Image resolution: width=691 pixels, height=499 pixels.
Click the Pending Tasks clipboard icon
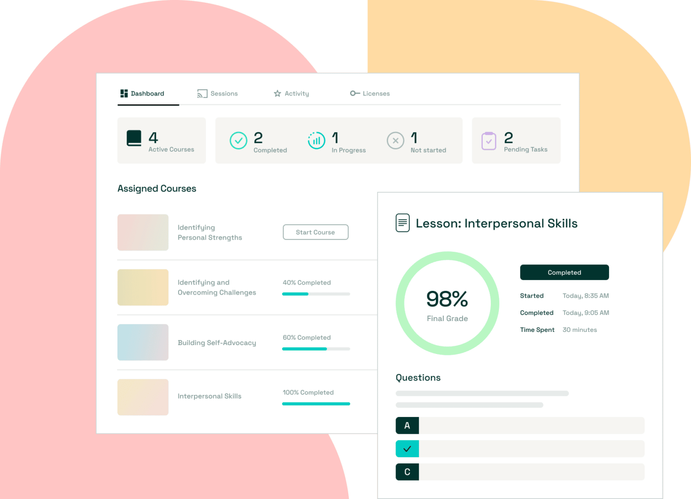[x=489, y=141]
